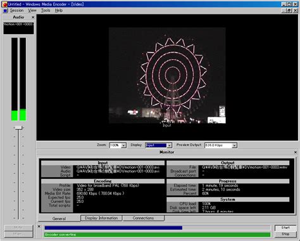Click media bit rate 690.60 Kbps value

coord(101,193)
